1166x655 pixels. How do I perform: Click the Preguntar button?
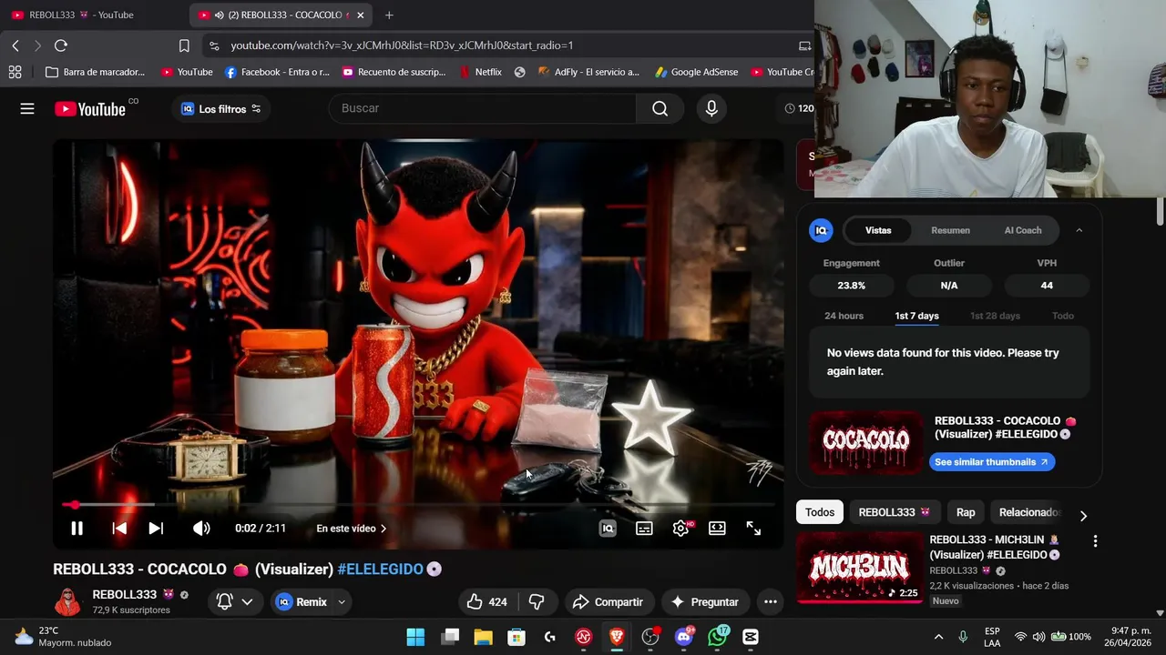point(704,602)
